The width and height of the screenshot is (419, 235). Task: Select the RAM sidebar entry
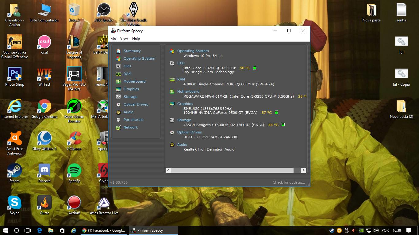coord(127,74)
